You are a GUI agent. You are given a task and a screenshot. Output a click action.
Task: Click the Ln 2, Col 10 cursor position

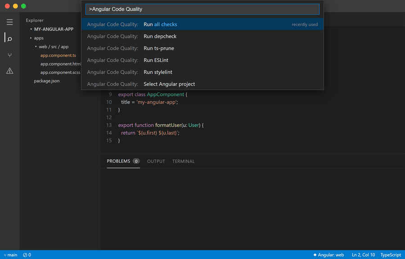point(364,255)
